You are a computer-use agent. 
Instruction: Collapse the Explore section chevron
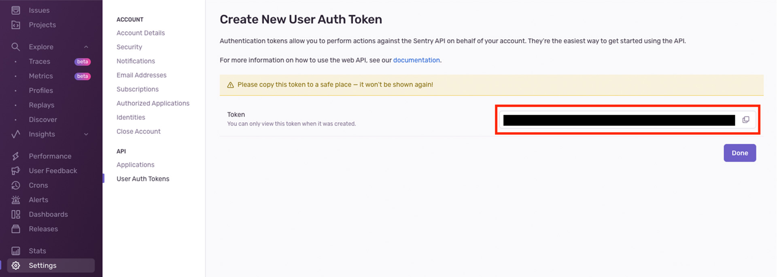[x=86, y=47]
